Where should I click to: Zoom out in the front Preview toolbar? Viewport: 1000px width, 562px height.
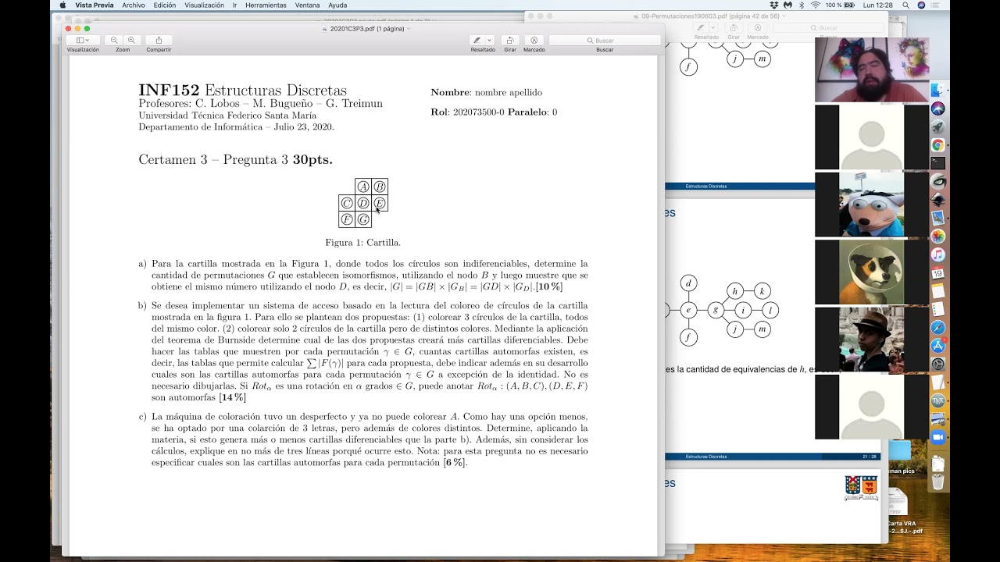tap(114, 40)
